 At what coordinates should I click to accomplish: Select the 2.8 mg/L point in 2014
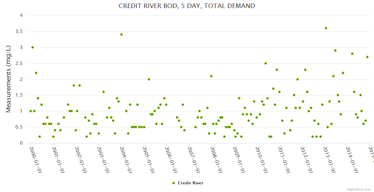(352, 54)
